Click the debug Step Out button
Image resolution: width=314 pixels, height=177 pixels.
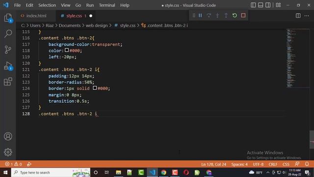(x=226, y=15)
